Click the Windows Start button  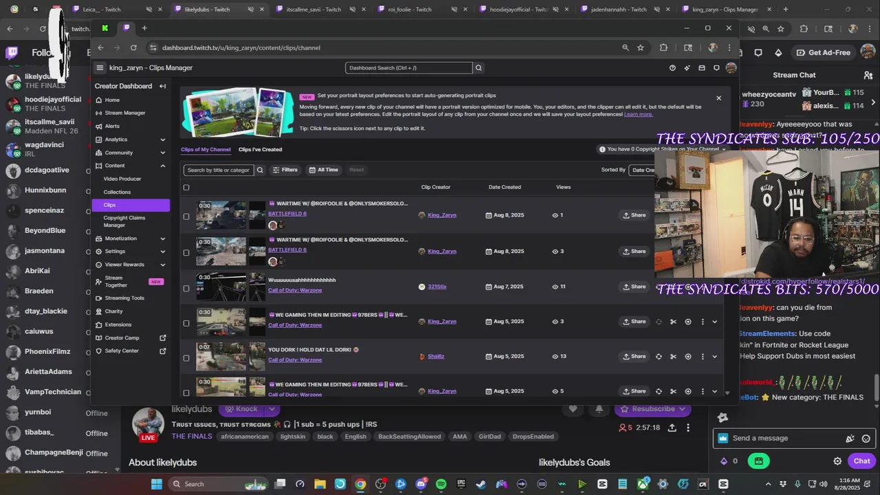tap(156, 484)
